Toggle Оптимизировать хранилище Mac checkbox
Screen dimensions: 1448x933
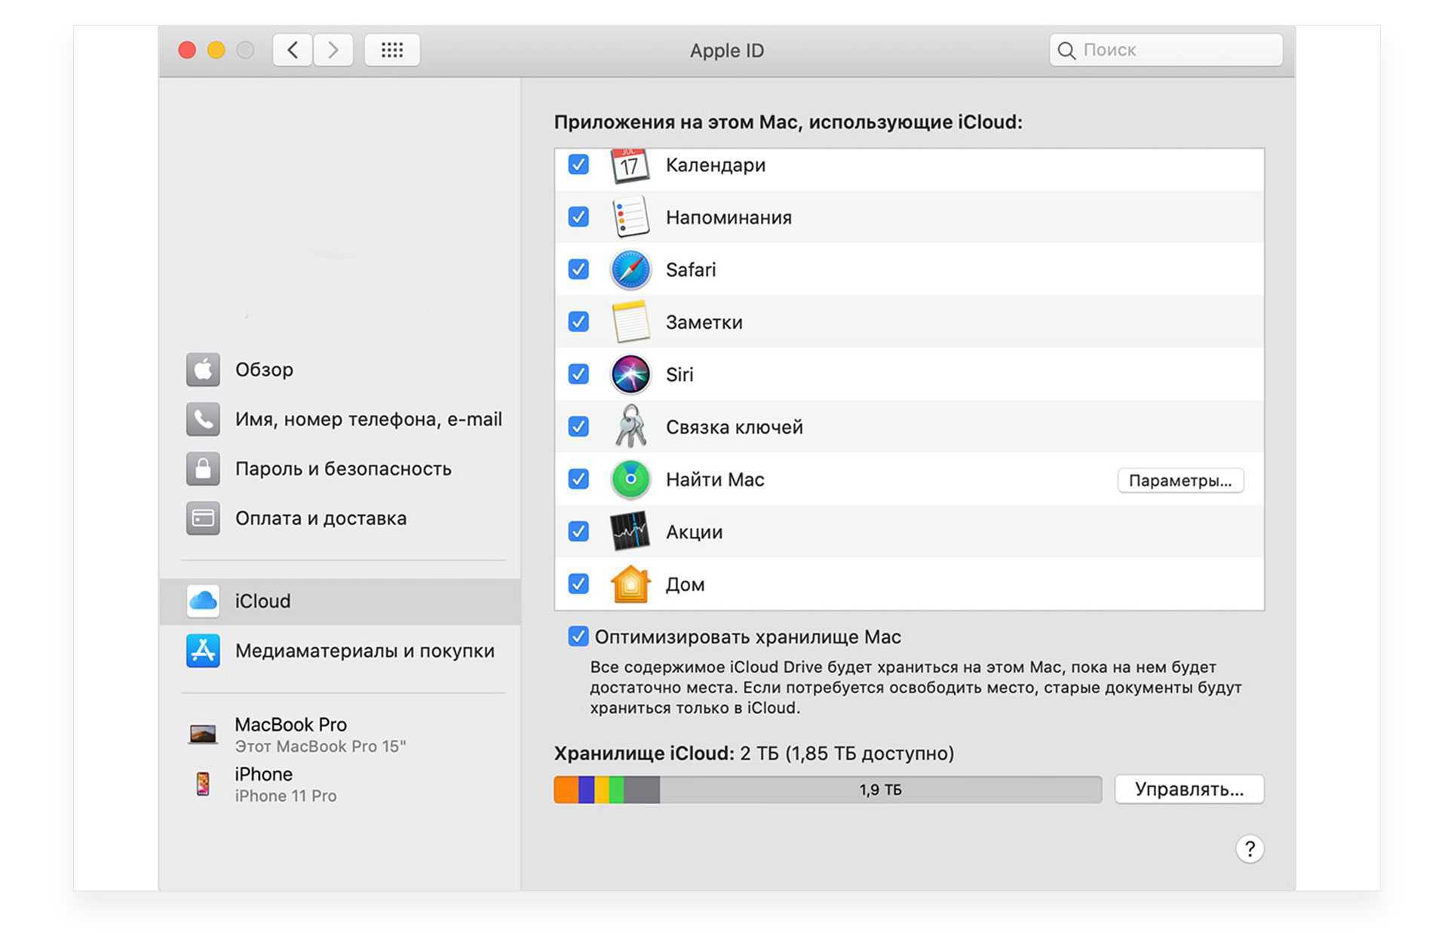(x=578, y=637)
